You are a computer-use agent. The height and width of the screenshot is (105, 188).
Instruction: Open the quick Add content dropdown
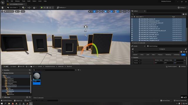click(24, 8)
